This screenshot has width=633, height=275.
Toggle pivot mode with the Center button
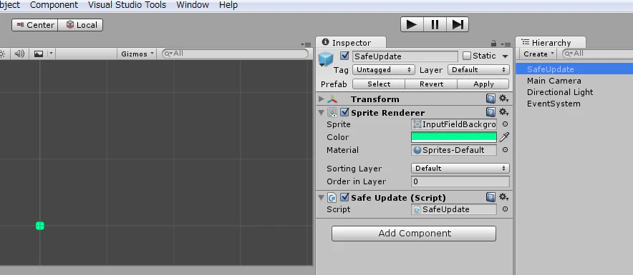pyautogui.click(x=35, y=25)
